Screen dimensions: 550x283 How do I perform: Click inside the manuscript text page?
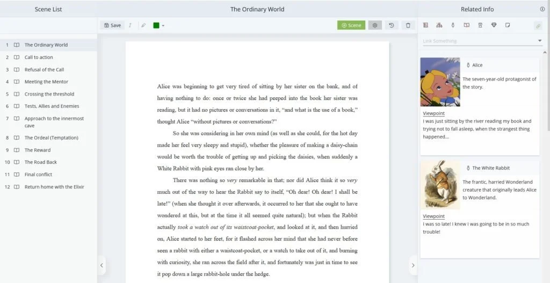click(257, 162)
